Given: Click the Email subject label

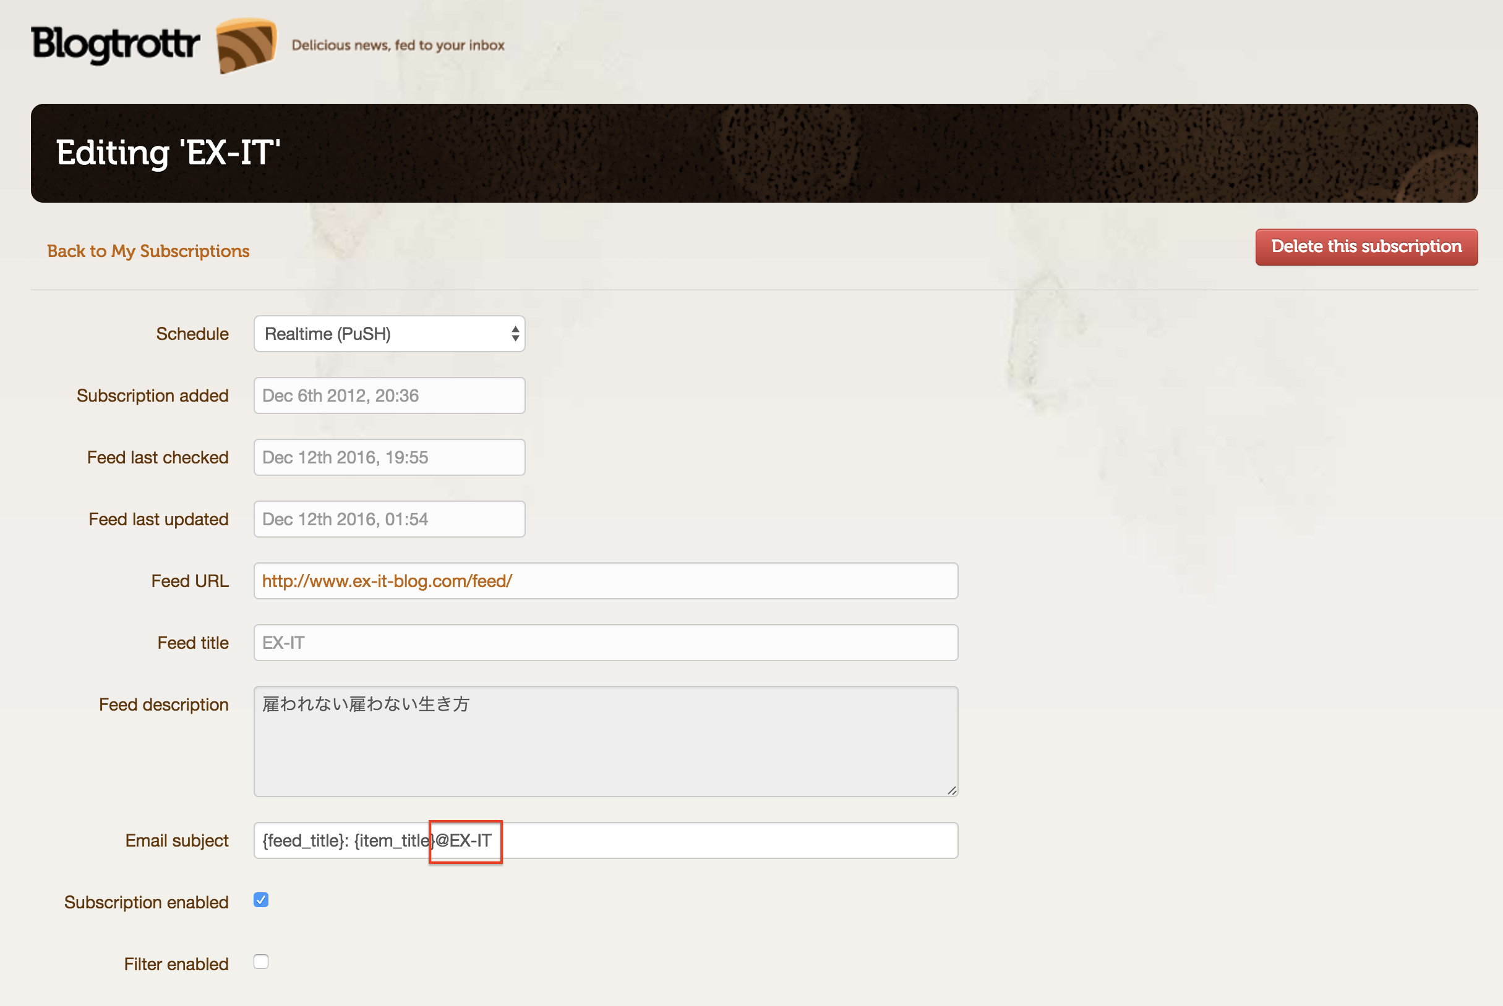Looking at the screenshot, I should point(177,840).
